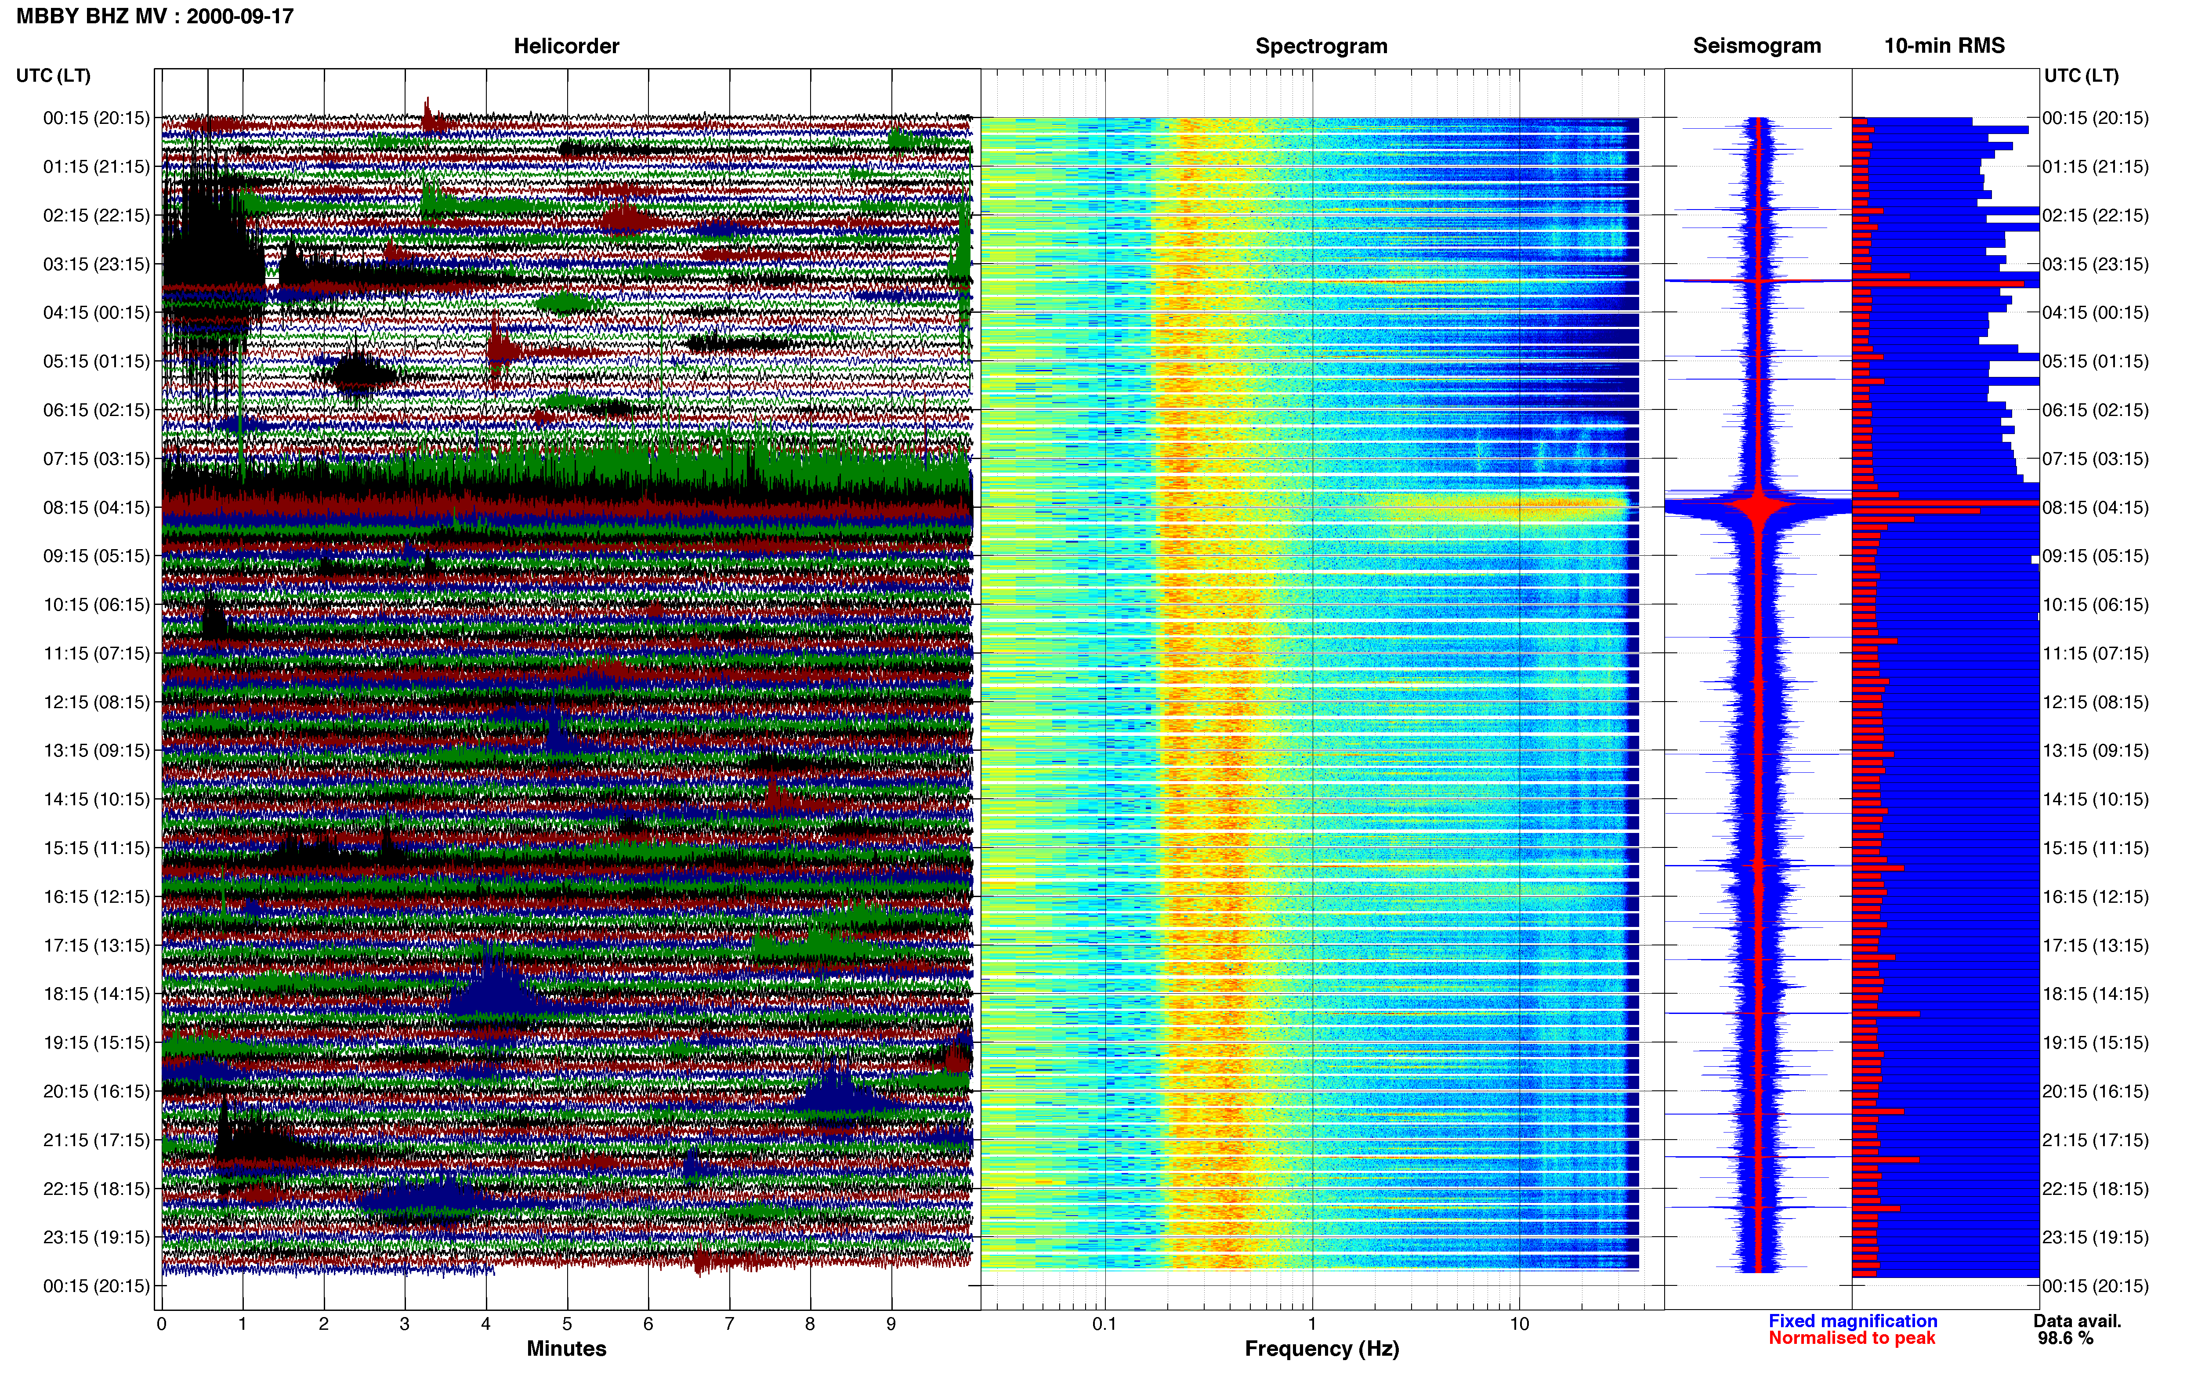
Task: Click the 'Fixed magnification' legend text
Action: click(1852, 1321)
